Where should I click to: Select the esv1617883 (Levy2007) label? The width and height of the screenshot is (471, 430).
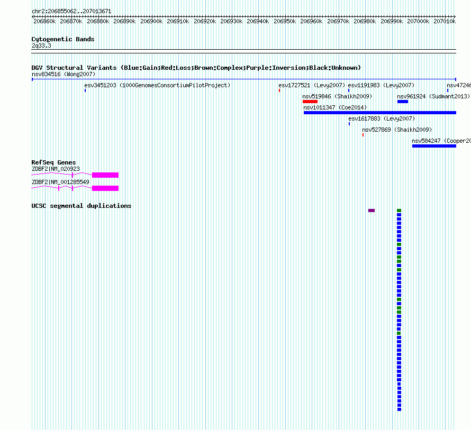click(382, 118)
